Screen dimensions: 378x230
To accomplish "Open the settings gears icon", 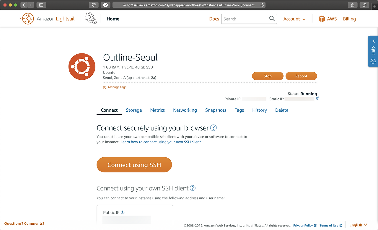I will [x=91, y=18].
